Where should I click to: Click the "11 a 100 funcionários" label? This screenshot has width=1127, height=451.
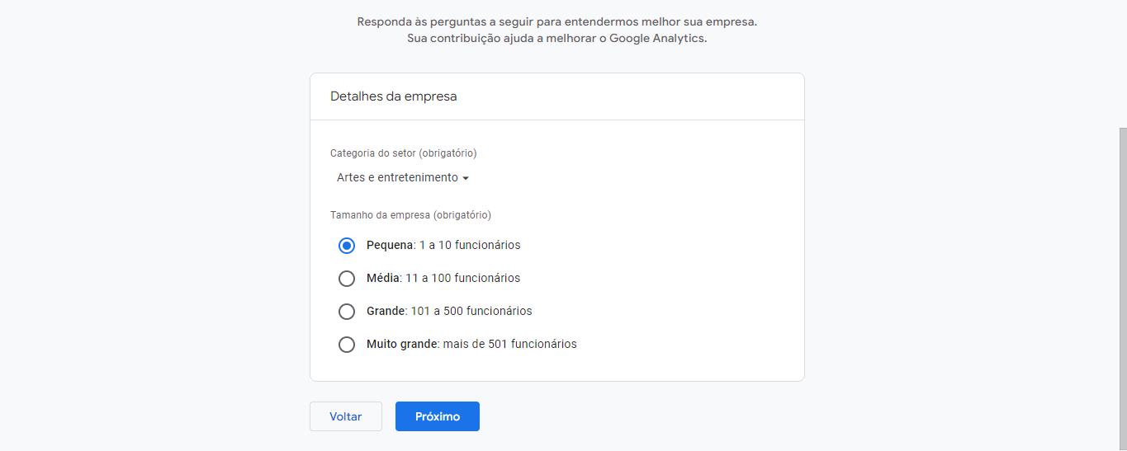pos(462,278)
